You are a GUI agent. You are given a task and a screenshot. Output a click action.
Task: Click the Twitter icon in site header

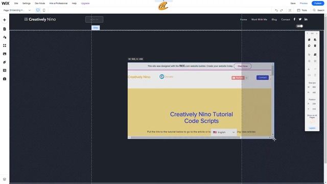click(x=300, y=19)
